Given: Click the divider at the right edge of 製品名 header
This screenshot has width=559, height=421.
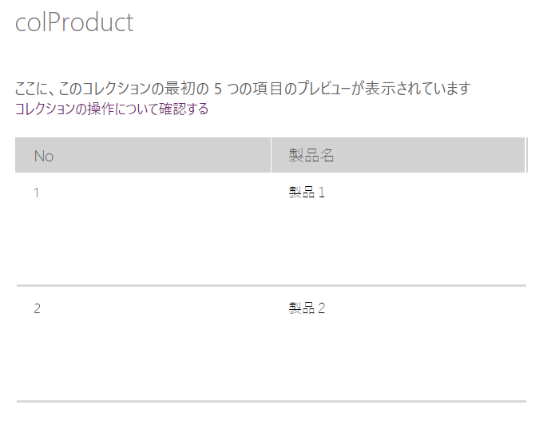Looking at the screenshot, I should (x=526, y=155).
